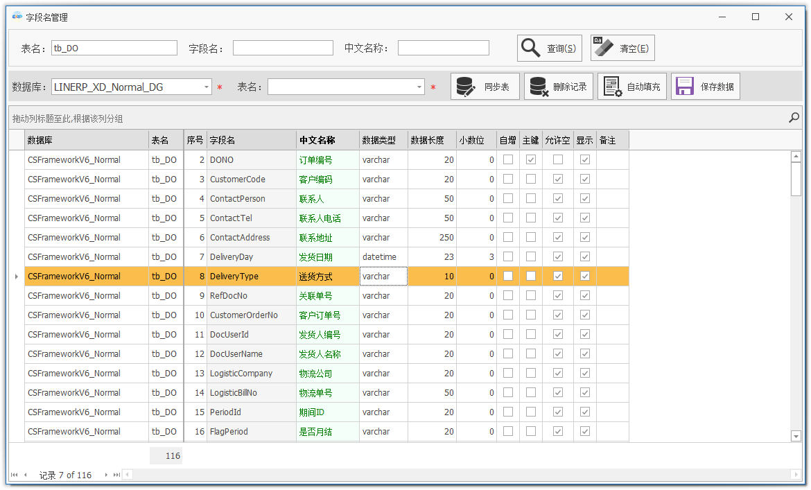Select the 发货人名称 cell
This screenshot has height=490, width=811.
click(x=328, y=353)
